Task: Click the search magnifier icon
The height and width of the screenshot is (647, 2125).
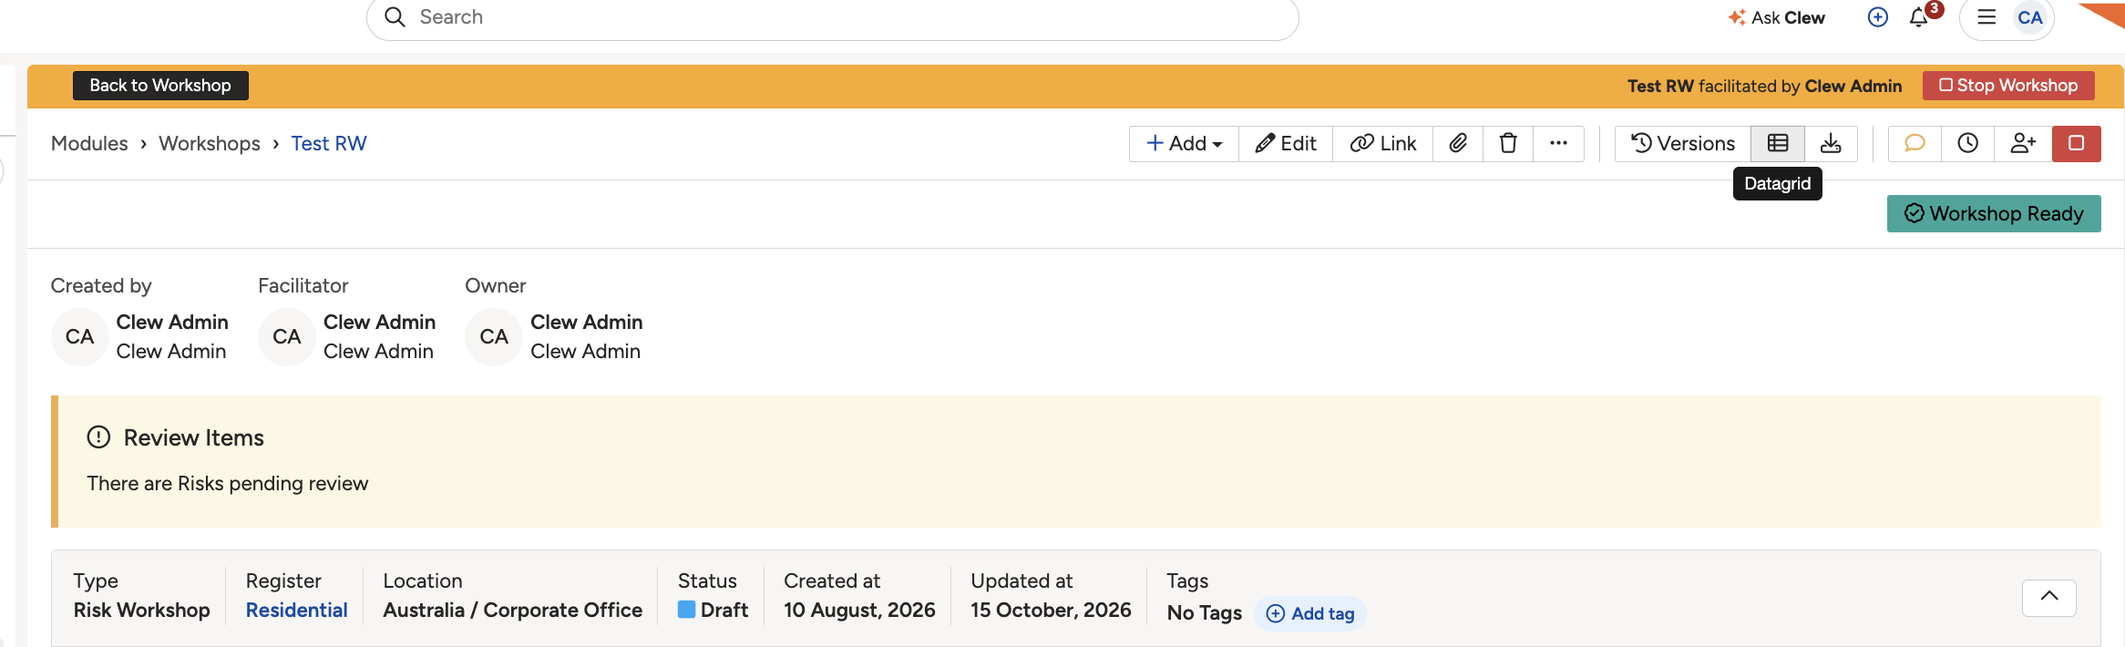Action: tap(395, 17)
